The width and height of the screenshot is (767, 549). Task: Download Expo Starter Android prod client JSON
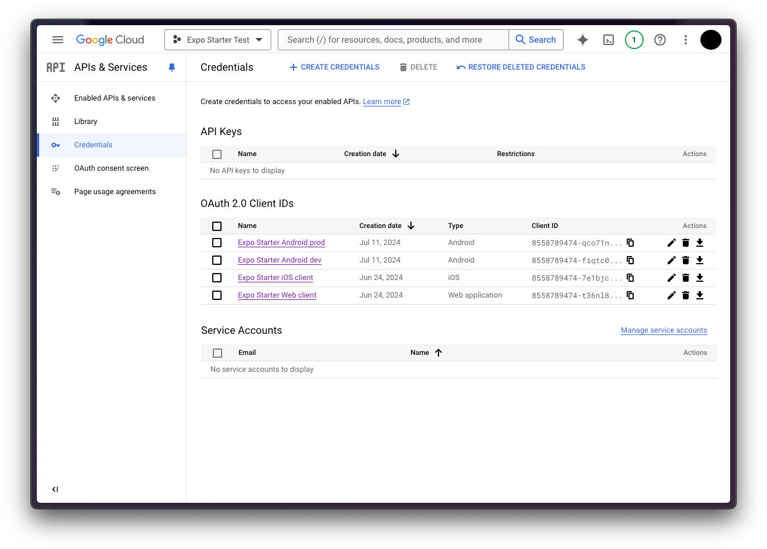coord(700,243)
